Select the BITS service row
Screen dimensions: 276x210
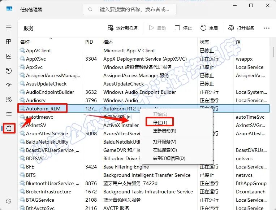[x=144, y=175]
